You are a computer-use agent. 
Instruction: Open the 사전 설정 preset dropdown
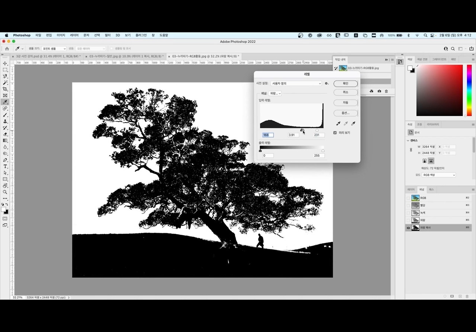(296, 84)
